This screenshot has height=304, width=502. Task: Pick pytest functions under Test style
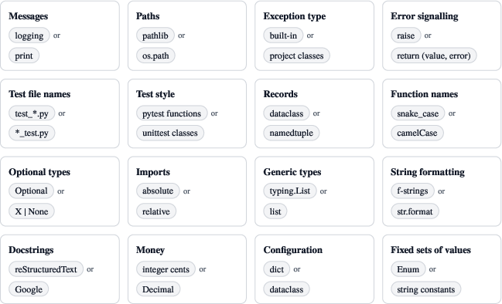click(x=172, y=113)
